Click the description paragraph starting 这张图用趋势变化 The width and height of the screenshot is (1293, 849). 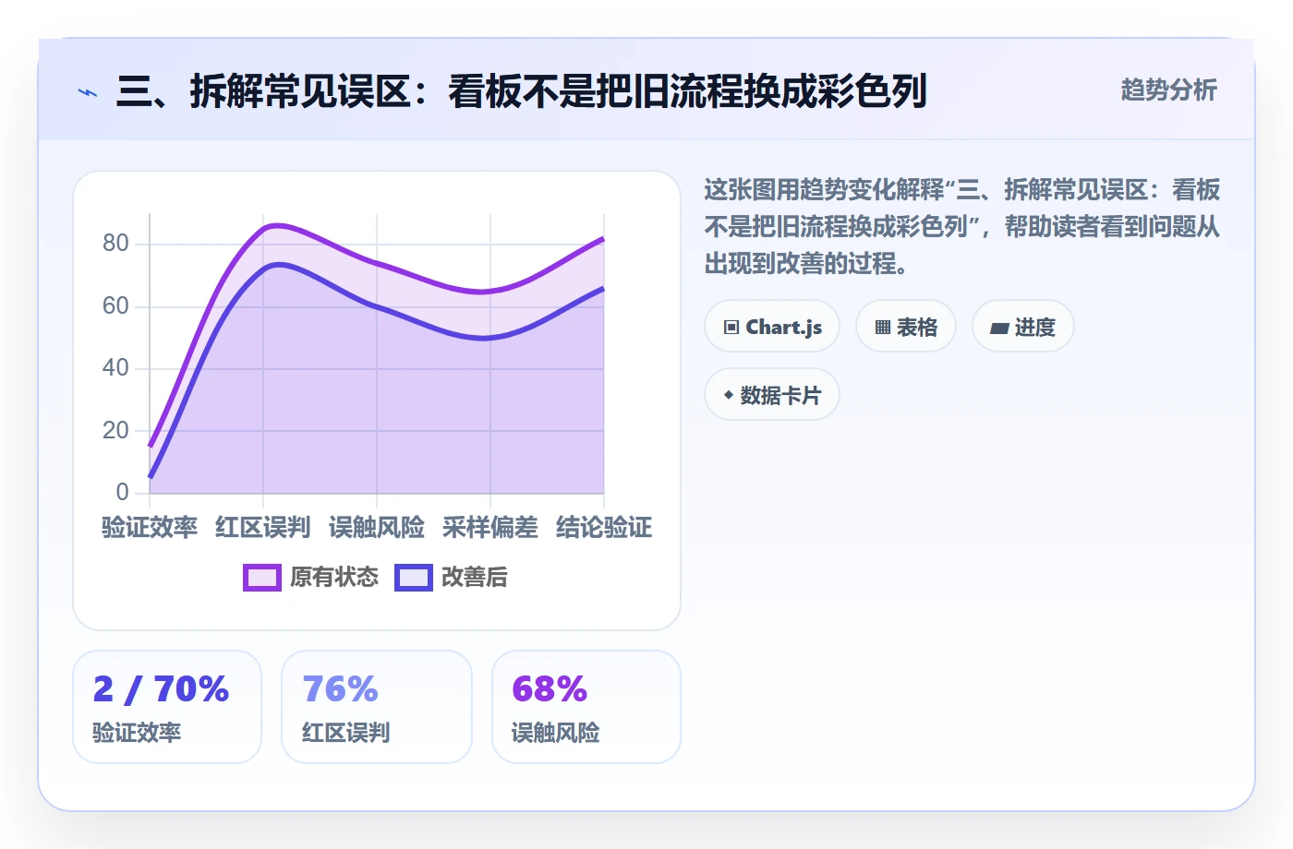pos(962,227)
